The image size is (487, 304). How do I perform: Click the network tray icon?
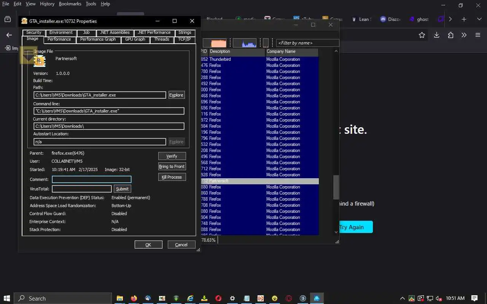pos(430,298)
